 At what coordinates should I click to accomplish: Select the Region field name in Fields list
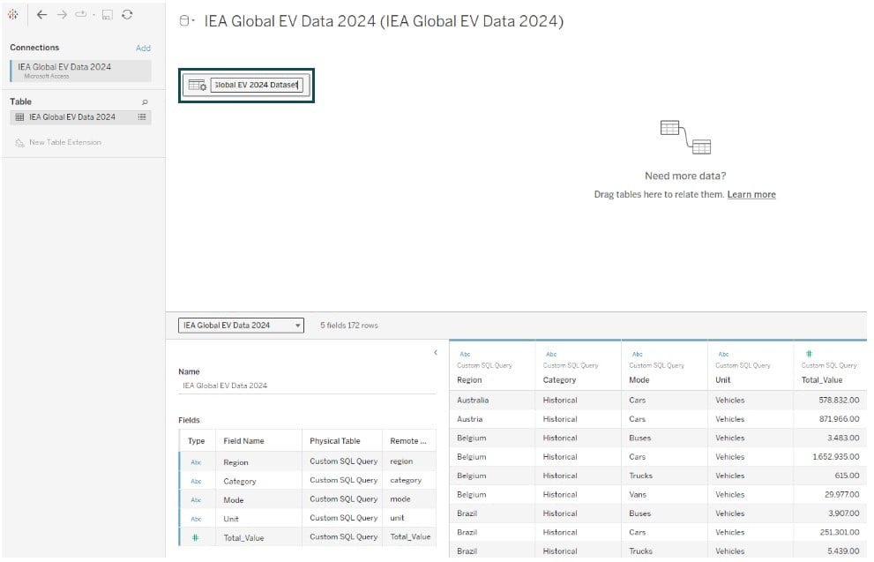(235, 463)
